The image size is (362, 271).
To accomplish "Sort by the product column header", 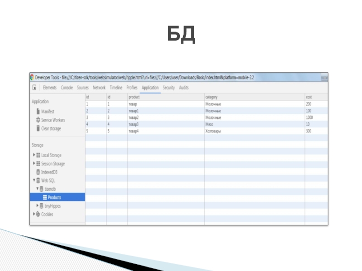I will click(x=166, y=97).
